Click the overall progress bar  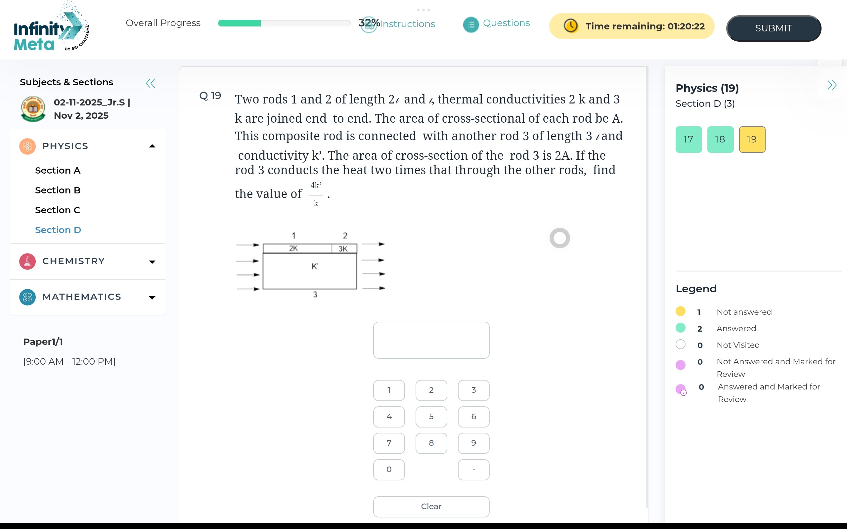[x=284, y=23]
